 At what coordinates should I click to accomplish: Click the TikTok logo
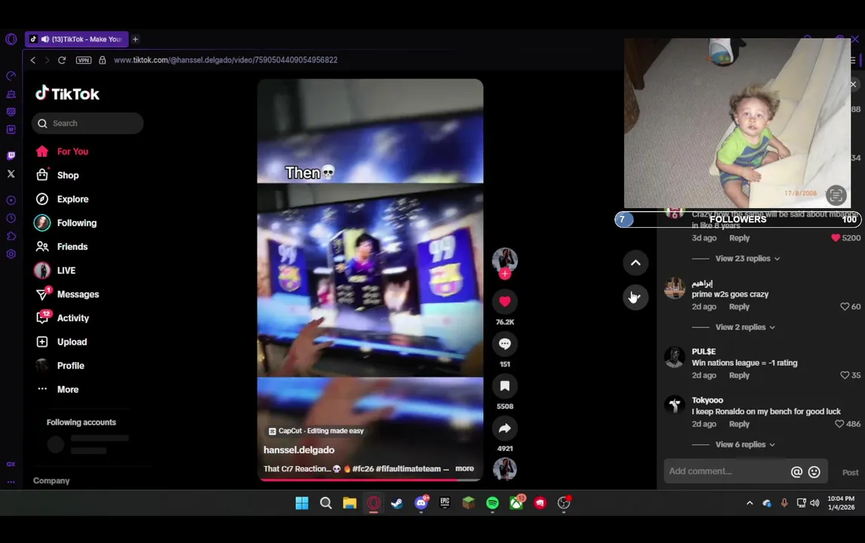67,94
